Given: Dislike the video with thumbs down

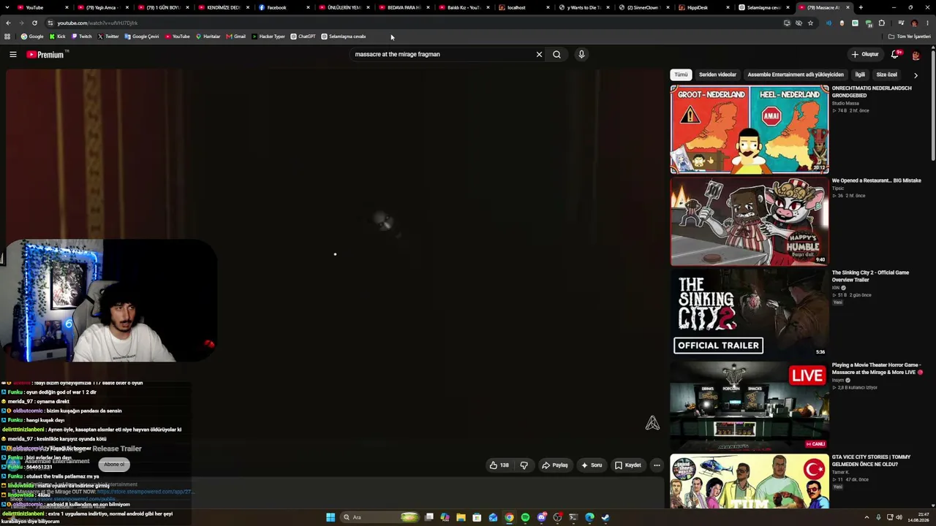Looking at the screenshot, I should click(524, 465).
